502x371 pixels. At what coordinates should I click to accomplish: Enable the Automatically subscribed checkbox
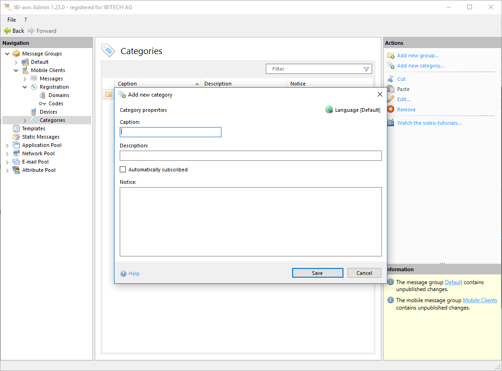[x=123, y=170]
